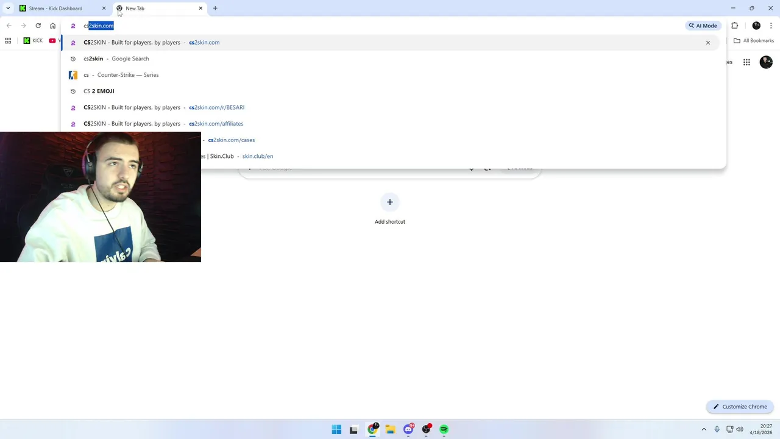Select cs2skin.com/cases suggestion
The image size is (780, 439).
tap(460, 140)
